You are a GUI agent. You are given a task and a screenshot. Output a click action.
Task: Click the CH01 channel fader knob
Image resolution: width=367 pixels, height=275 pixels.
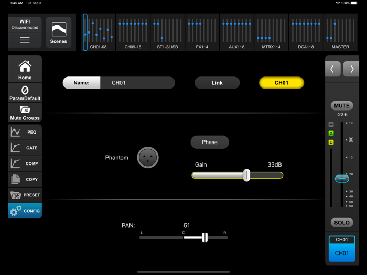[x=342, y=179]
